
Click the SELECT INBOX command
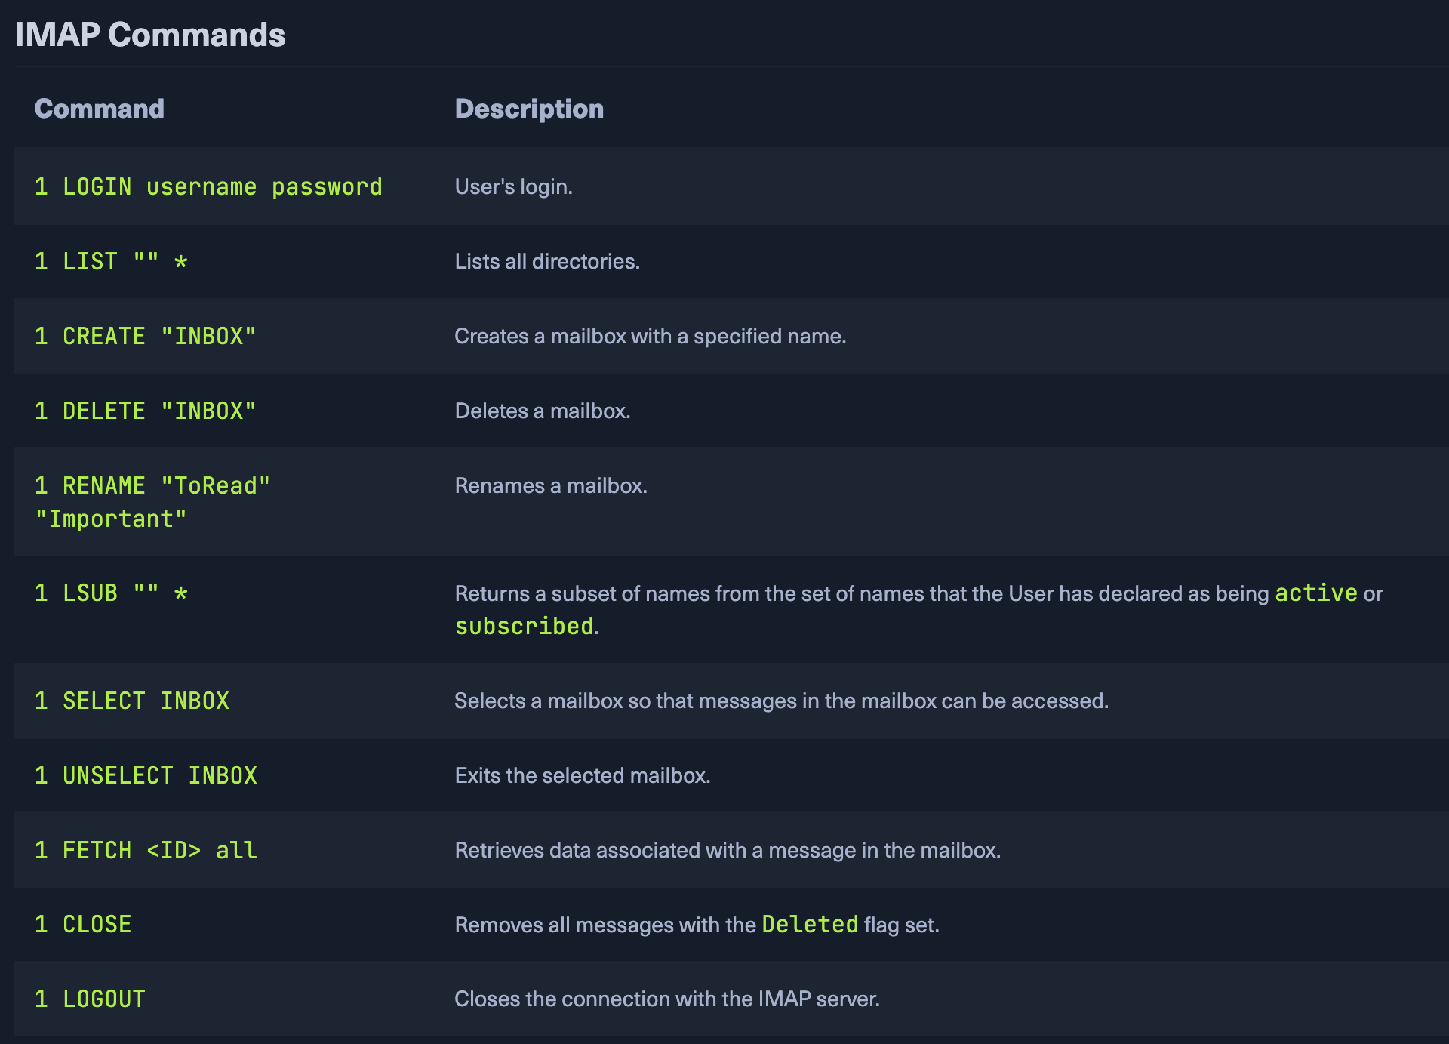point(132,701)
